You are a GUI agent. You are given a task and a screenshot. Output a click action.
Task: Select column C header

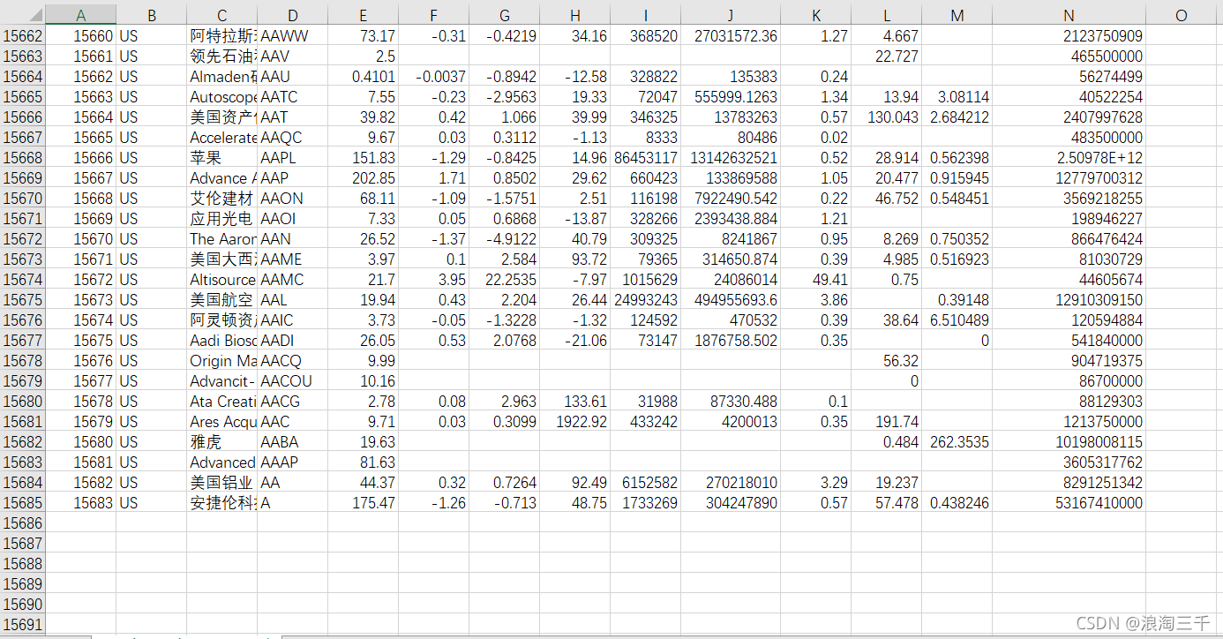tap(222, 15)
